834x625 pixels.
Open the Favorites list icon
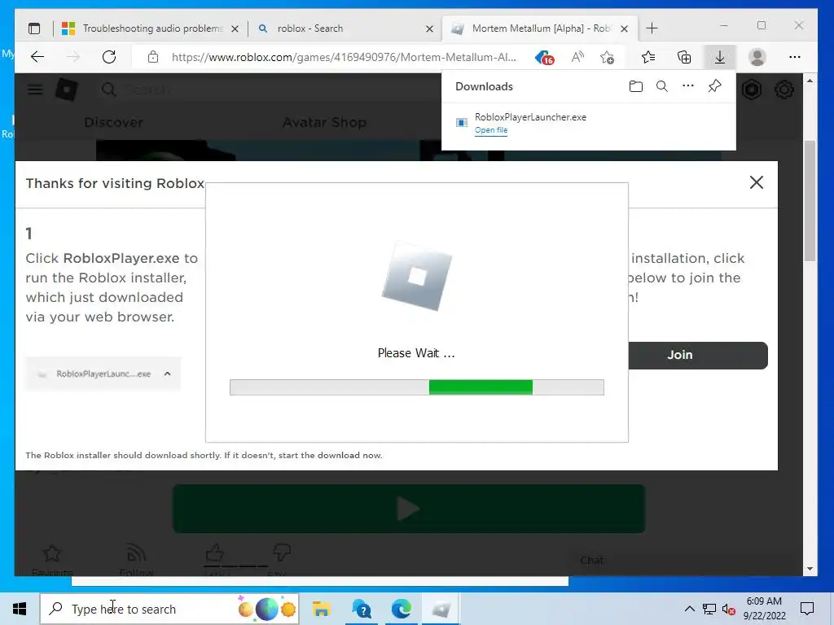pyautogui.click(x=648, y=57)
